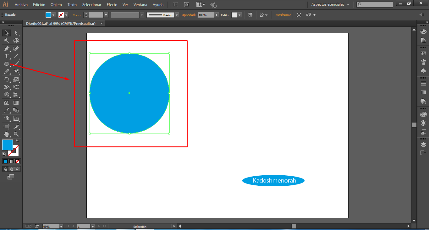Select the Shape Builder tool
This screenshot has height=230, width=429.
7,95
